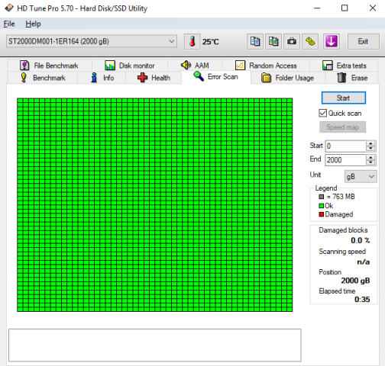Click the Exit button

point(363,41)
